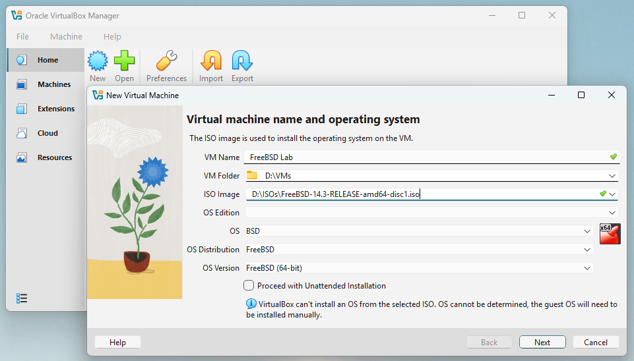Expand the ISO Image dropdown arrow
634x361 pixels.
click(x=613, y=194)
